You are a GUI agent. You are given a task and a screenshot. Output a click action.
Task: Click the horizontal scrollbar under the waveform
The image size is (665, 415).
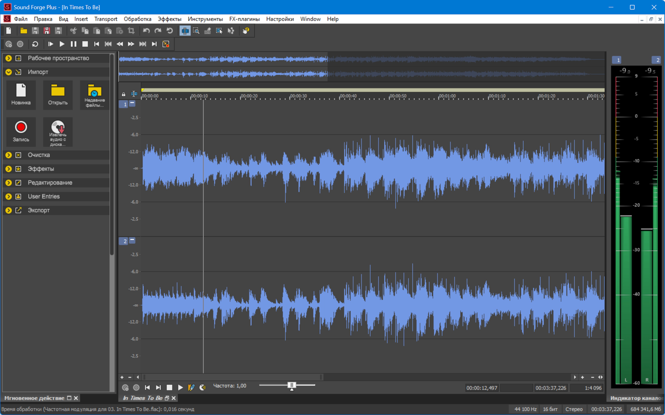pos(232,377)
